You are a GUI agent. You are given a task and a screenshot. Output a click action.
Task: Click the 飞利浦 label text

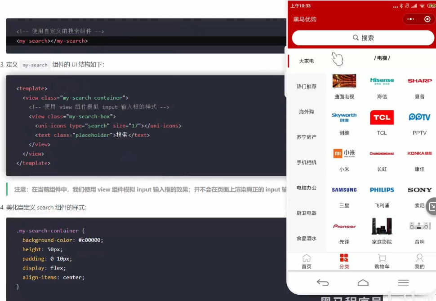click(x=382, y=205)
